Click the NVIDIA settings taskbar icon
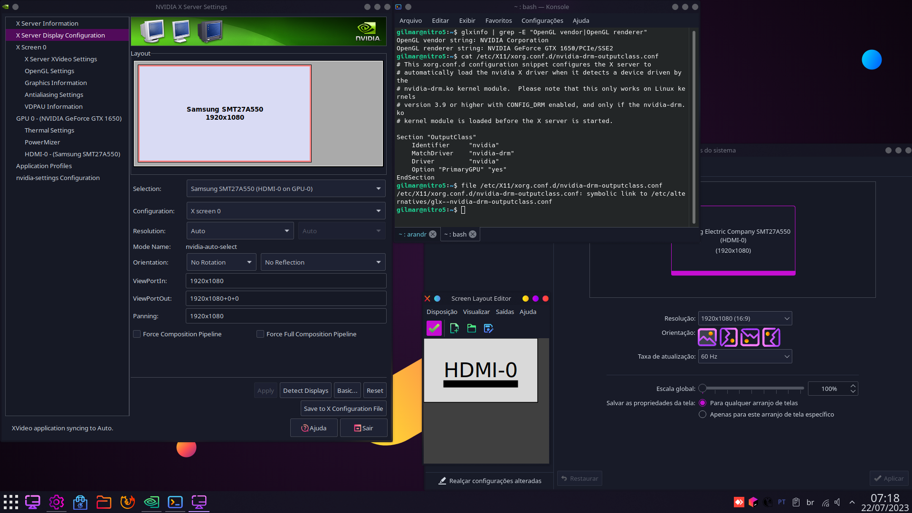The image size is (912, 513). 151,502
